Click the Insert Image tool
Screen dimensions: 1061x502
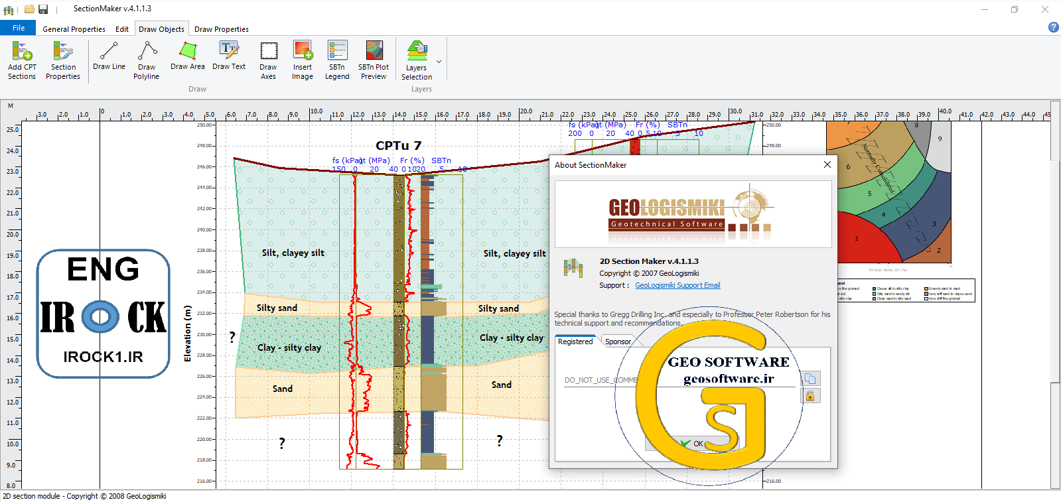point(303,60)
